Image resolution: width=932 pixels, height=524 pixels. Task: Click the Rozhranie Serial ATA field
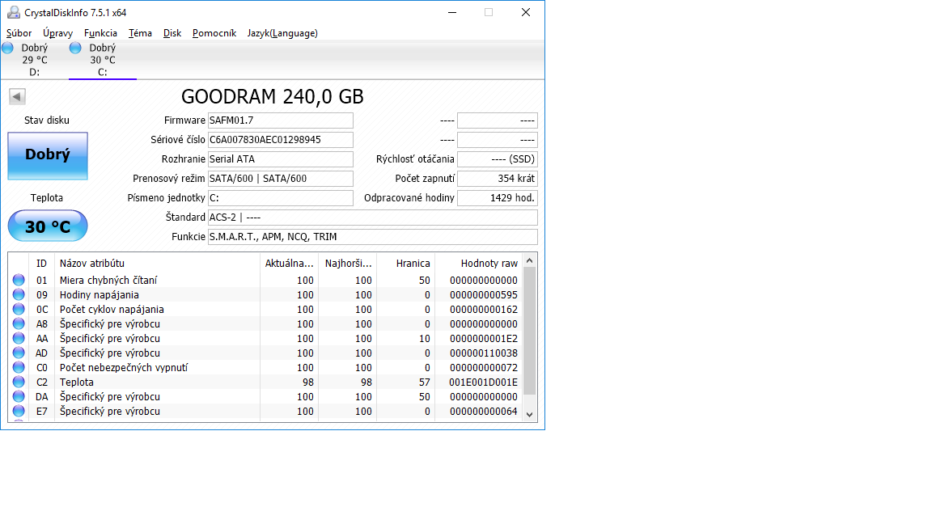[281, 159]
